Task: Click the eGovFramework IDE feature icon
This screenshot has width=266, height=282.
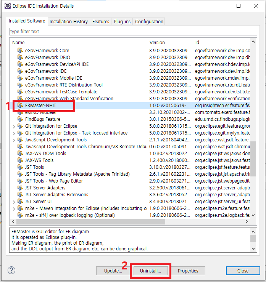Action: point(20,71)
